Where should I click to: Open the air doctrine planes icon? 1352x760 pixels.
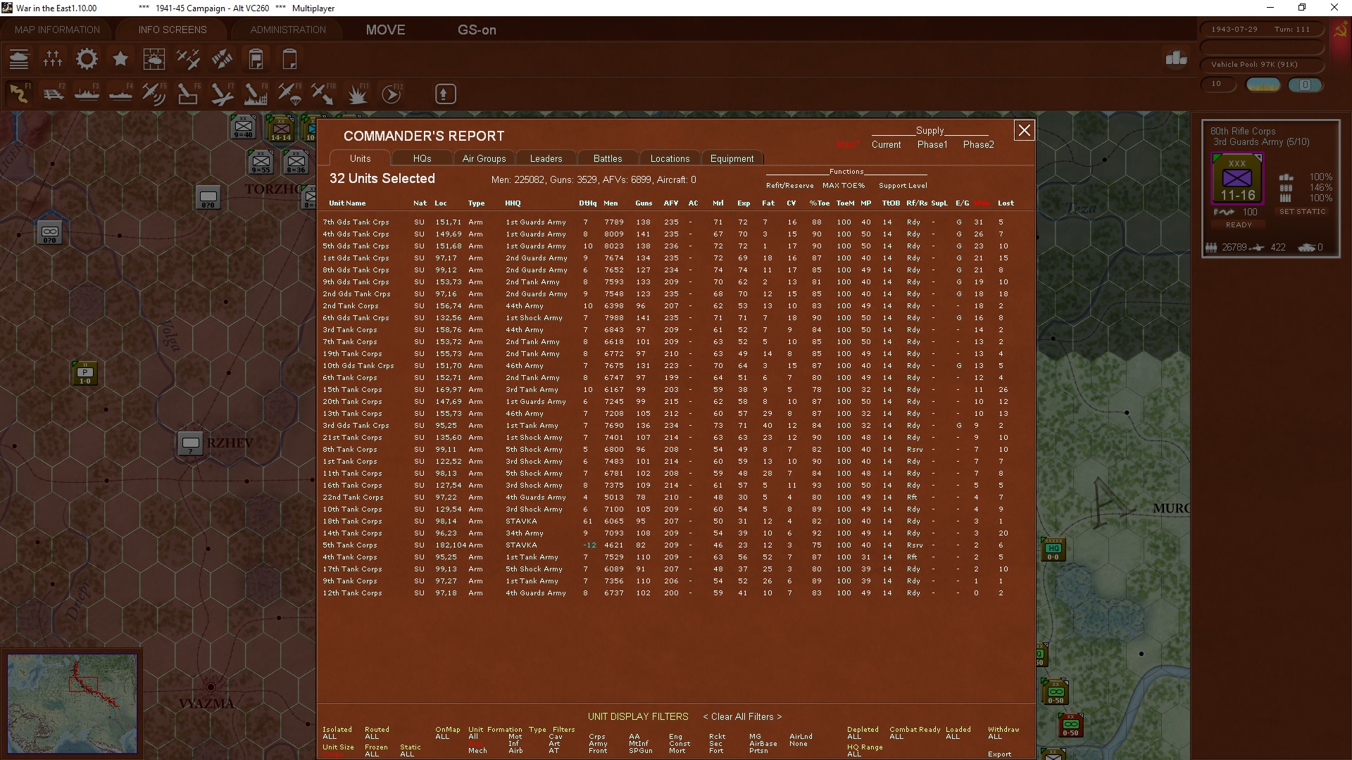tap(188, 59)
